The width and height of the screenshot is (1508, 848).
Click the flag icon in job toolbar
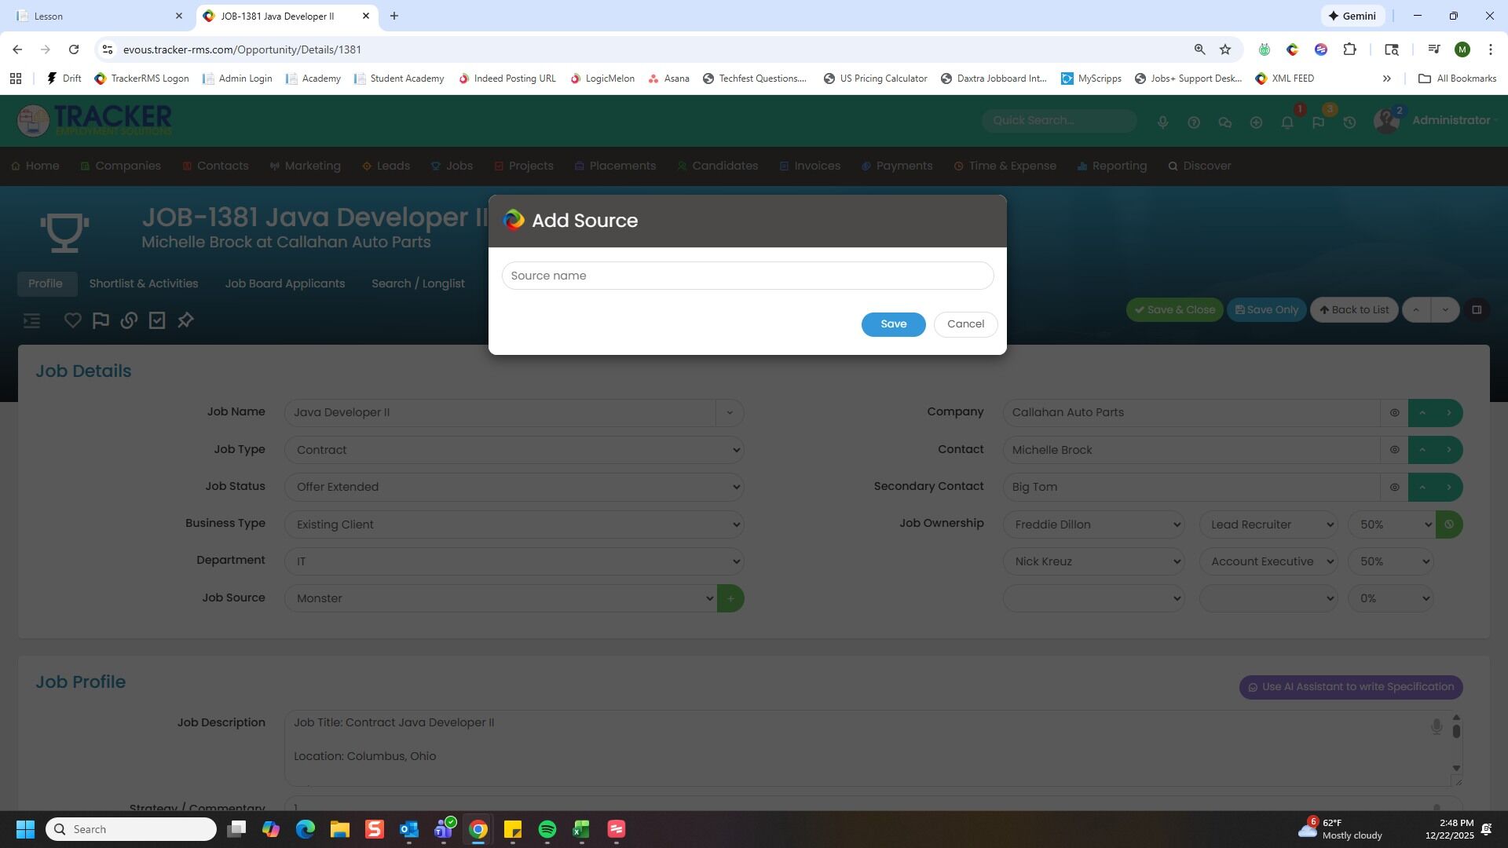coord(101,320)
